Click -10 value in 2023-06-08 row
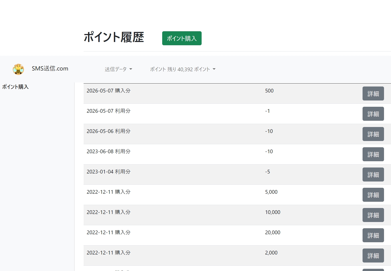The height and width of the screenshot is (271, 391). [269, 151]
